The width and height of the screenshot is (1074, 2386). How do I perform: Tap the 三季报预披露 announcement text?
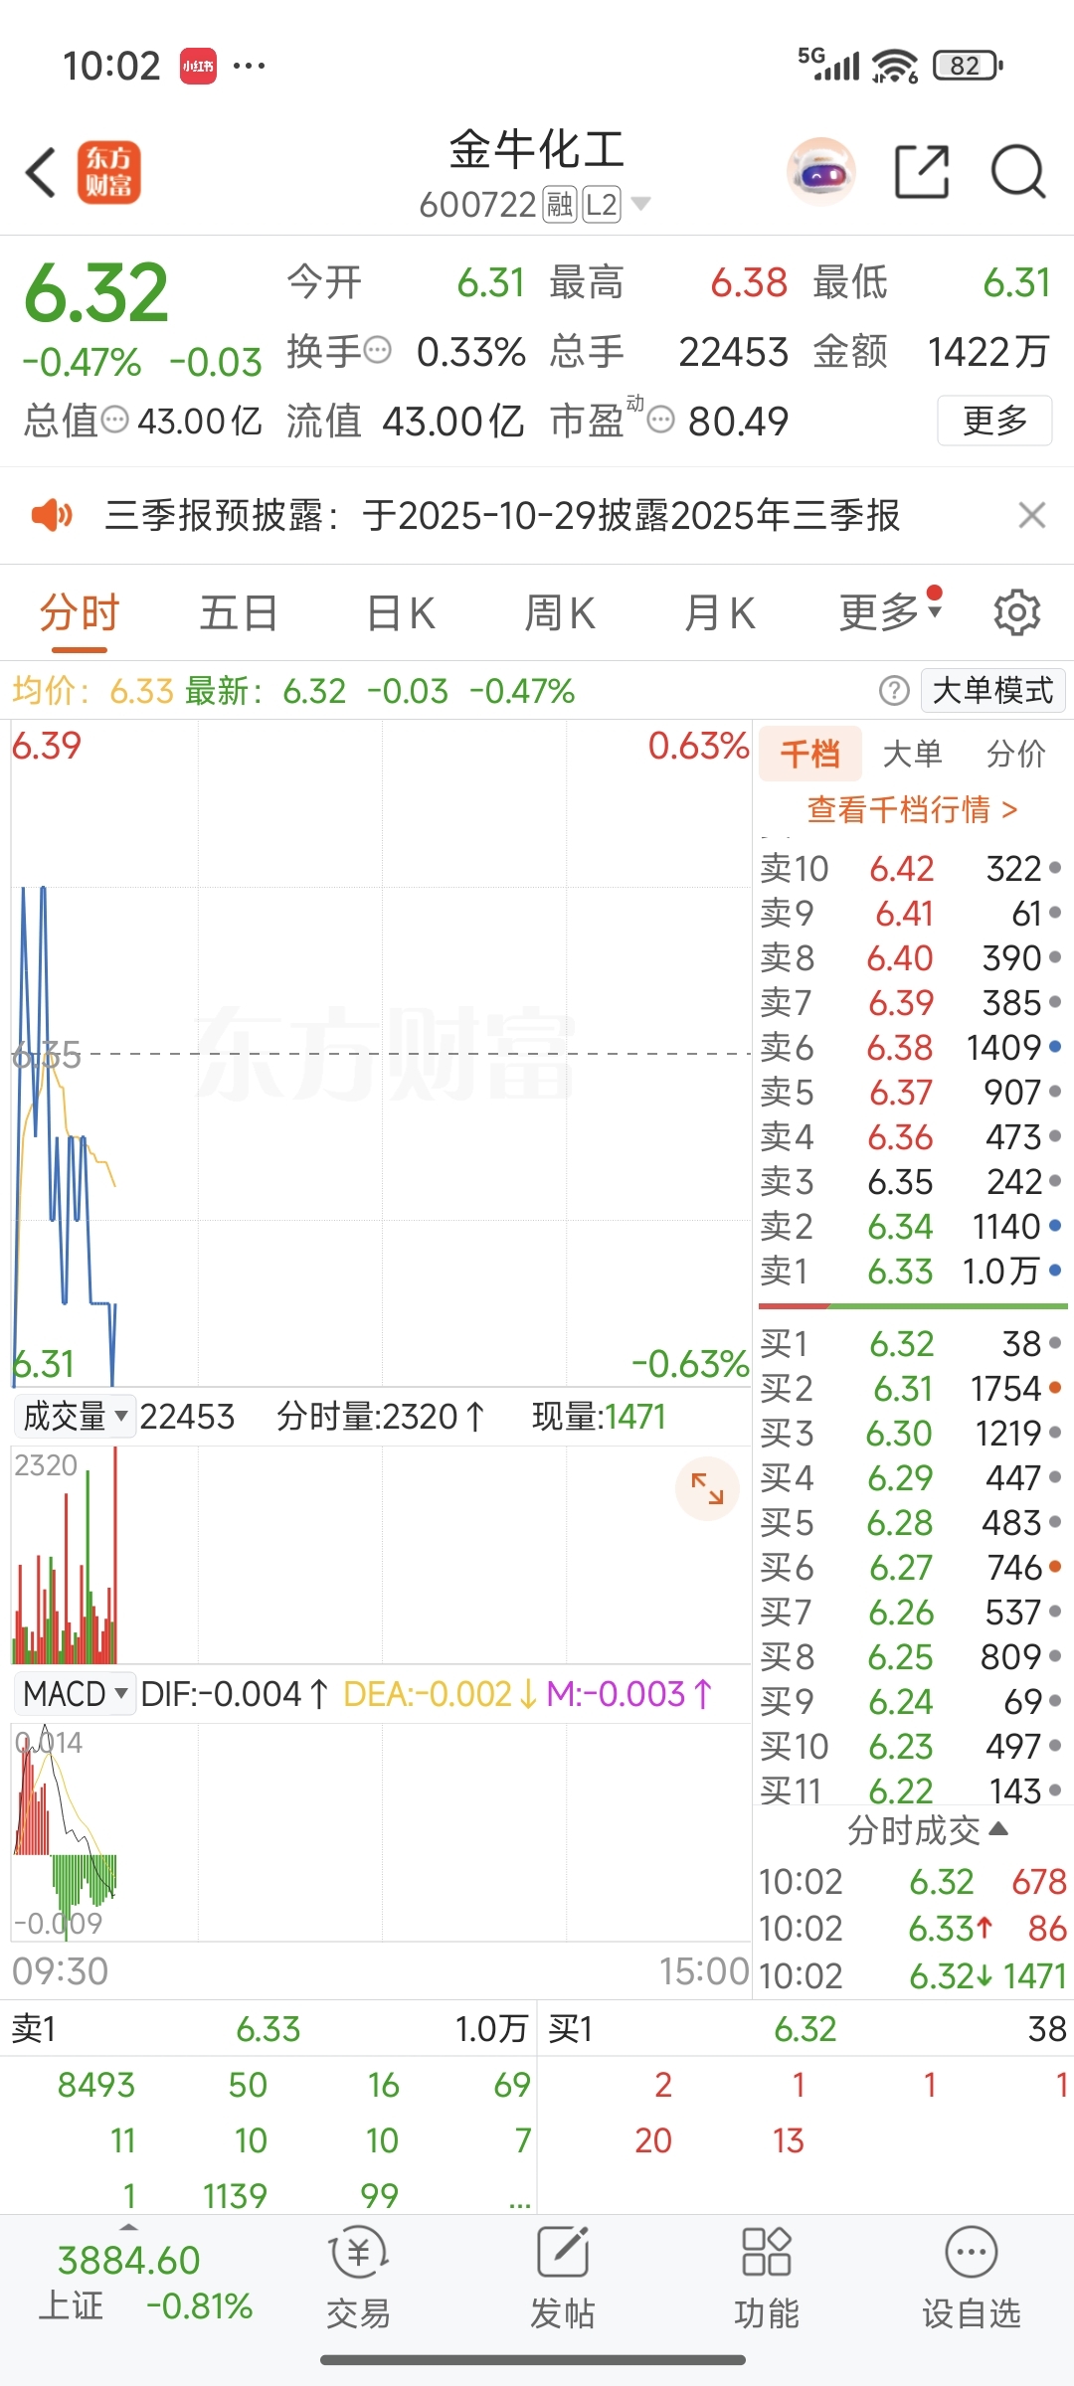(x=502, y=515)
